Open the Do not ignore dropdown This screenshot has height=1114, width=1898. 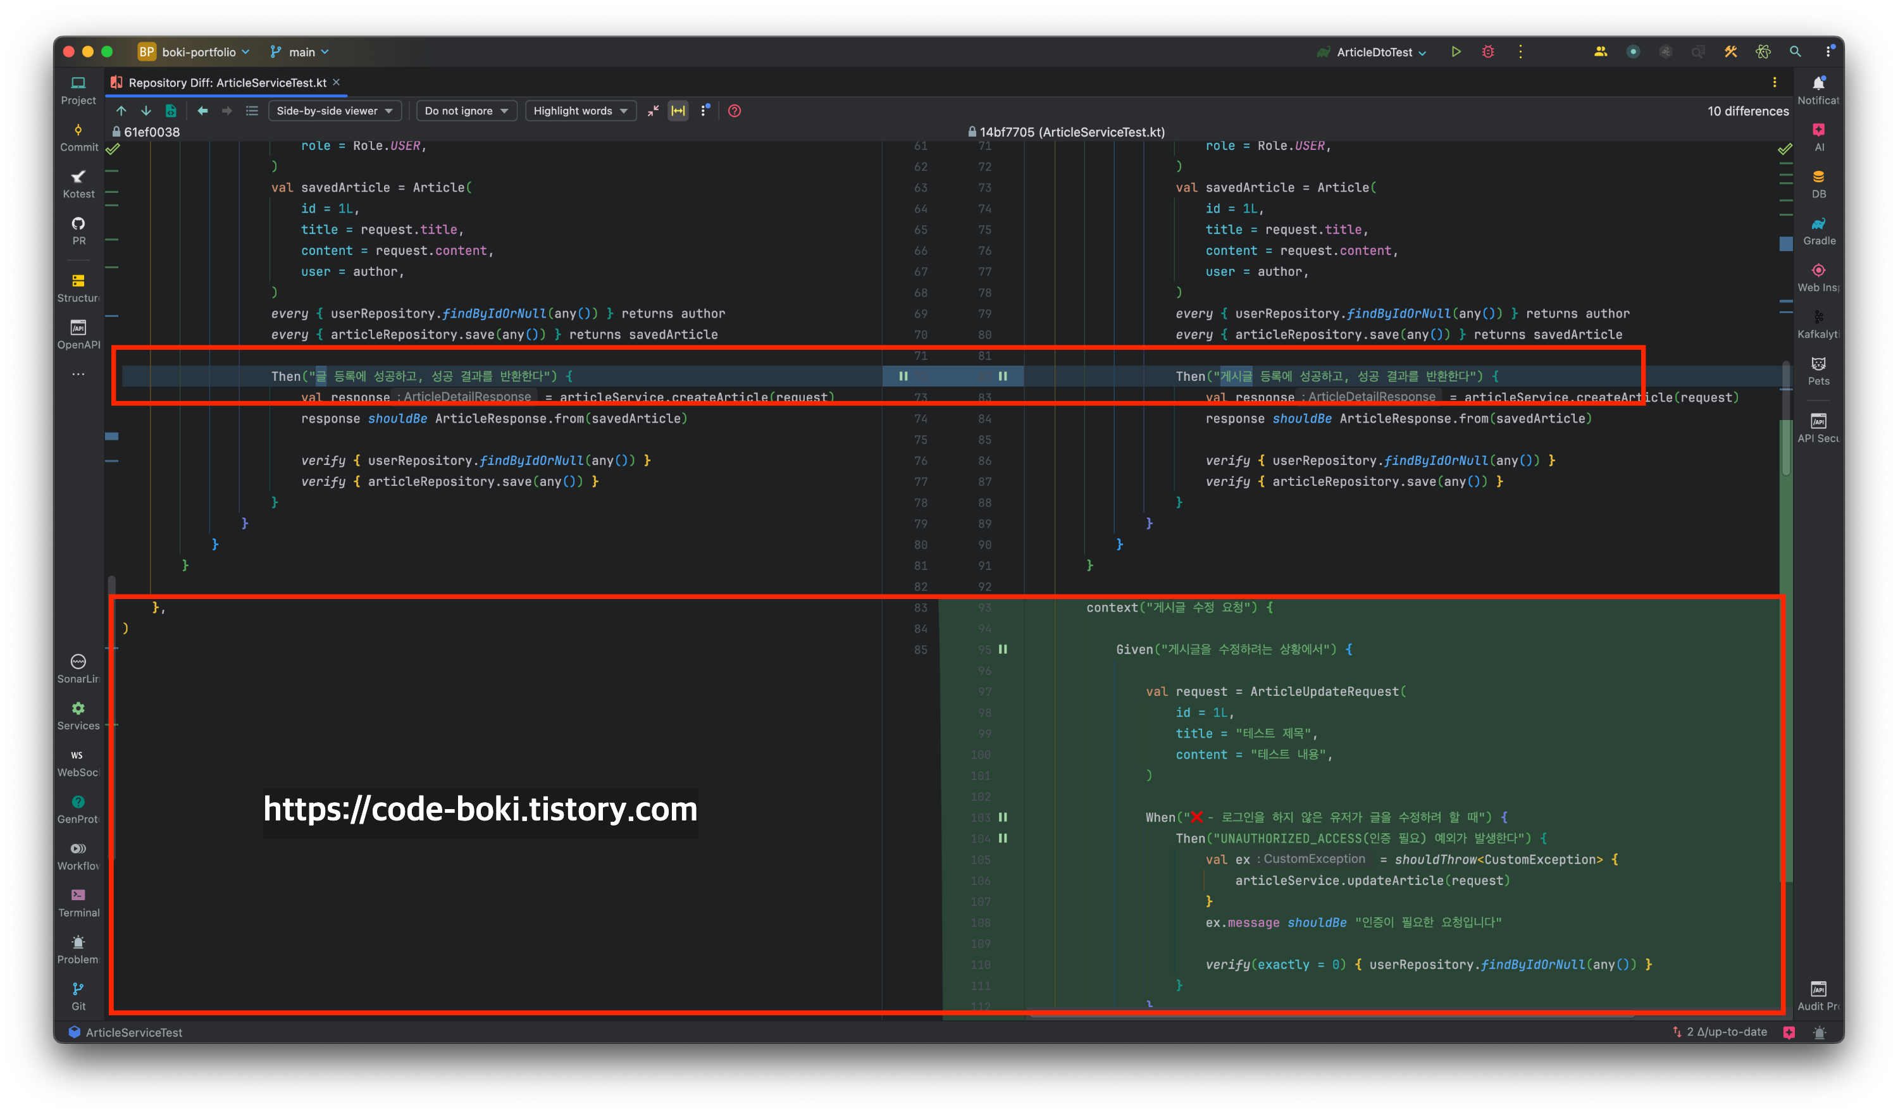(466, 111)
